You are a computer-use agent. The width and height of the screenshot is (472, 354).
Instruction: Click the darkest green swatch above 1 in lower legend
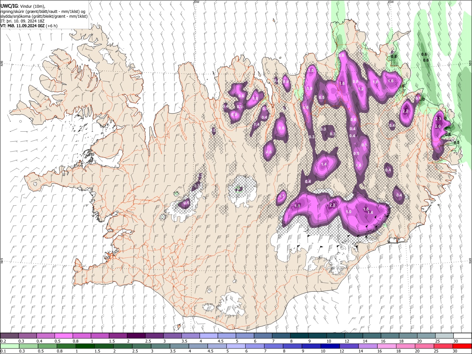(85, 346)
